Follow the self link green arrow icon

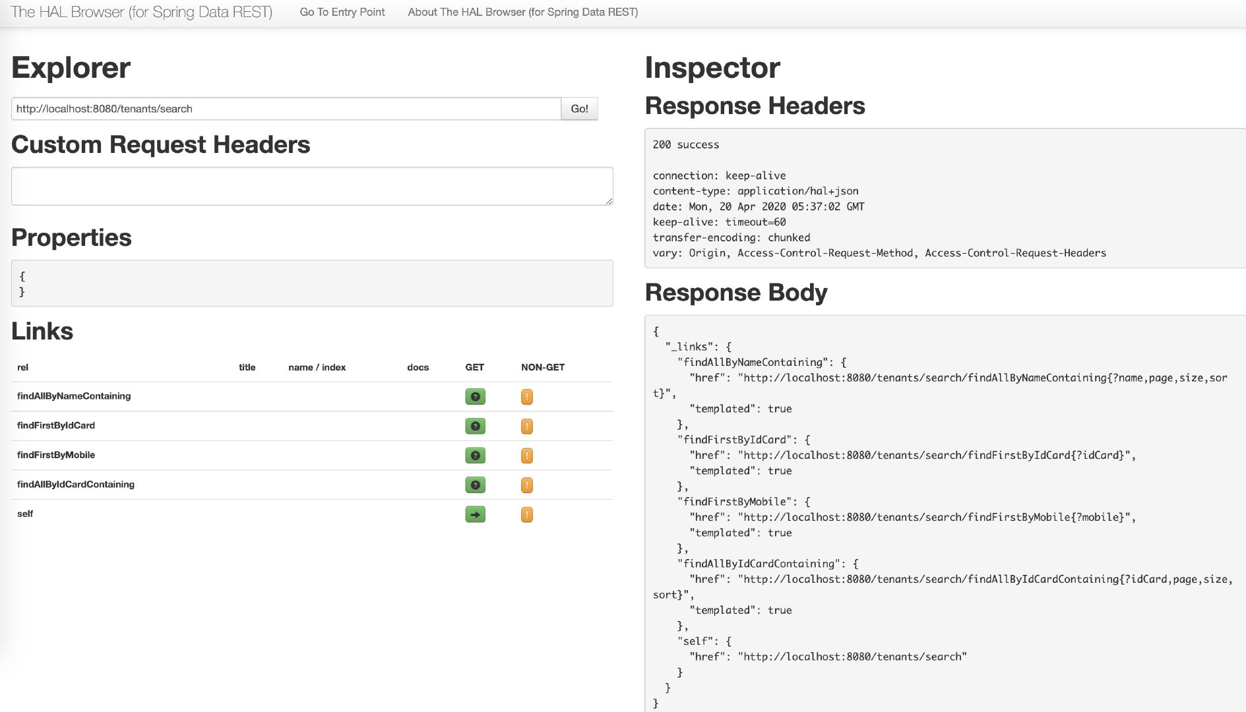475,514
